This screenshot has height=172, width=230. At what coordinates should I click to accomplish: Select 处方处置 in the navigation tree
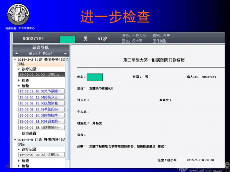[x=31, y=133]
